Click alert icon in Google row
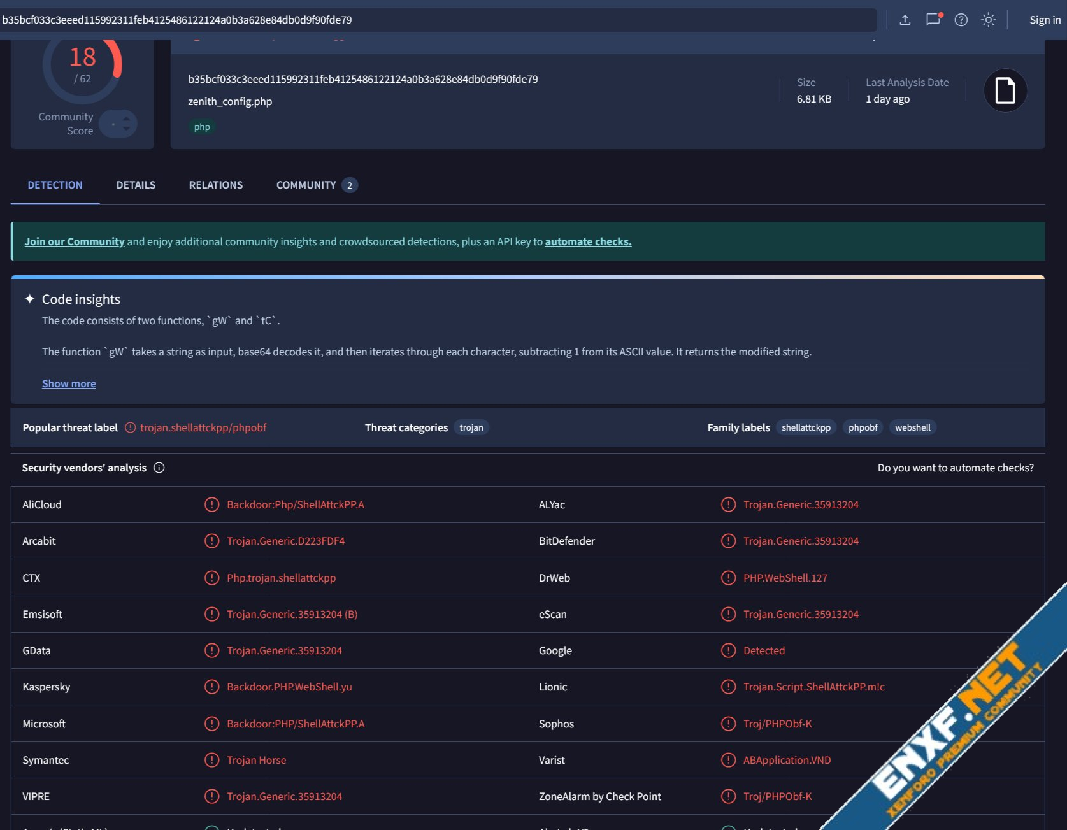 728,650
